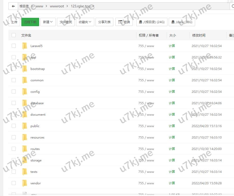
Task: Select the /data (38G) disk
Action: point(182,22)
